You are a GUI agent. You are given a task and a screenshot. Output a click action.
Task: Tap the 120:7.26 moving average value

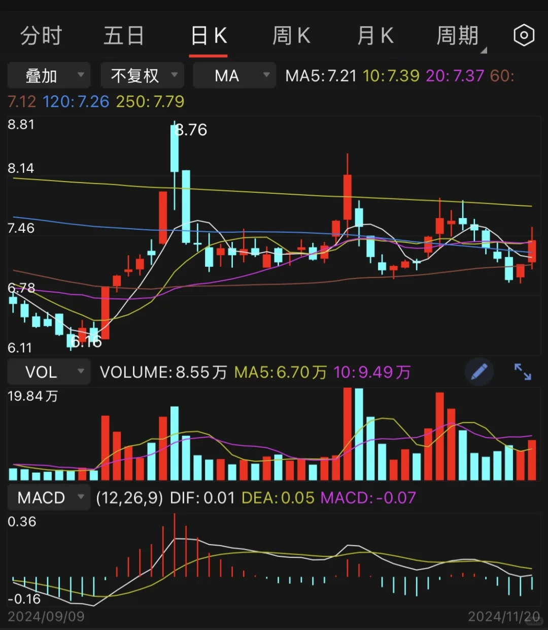coord(76,101)
